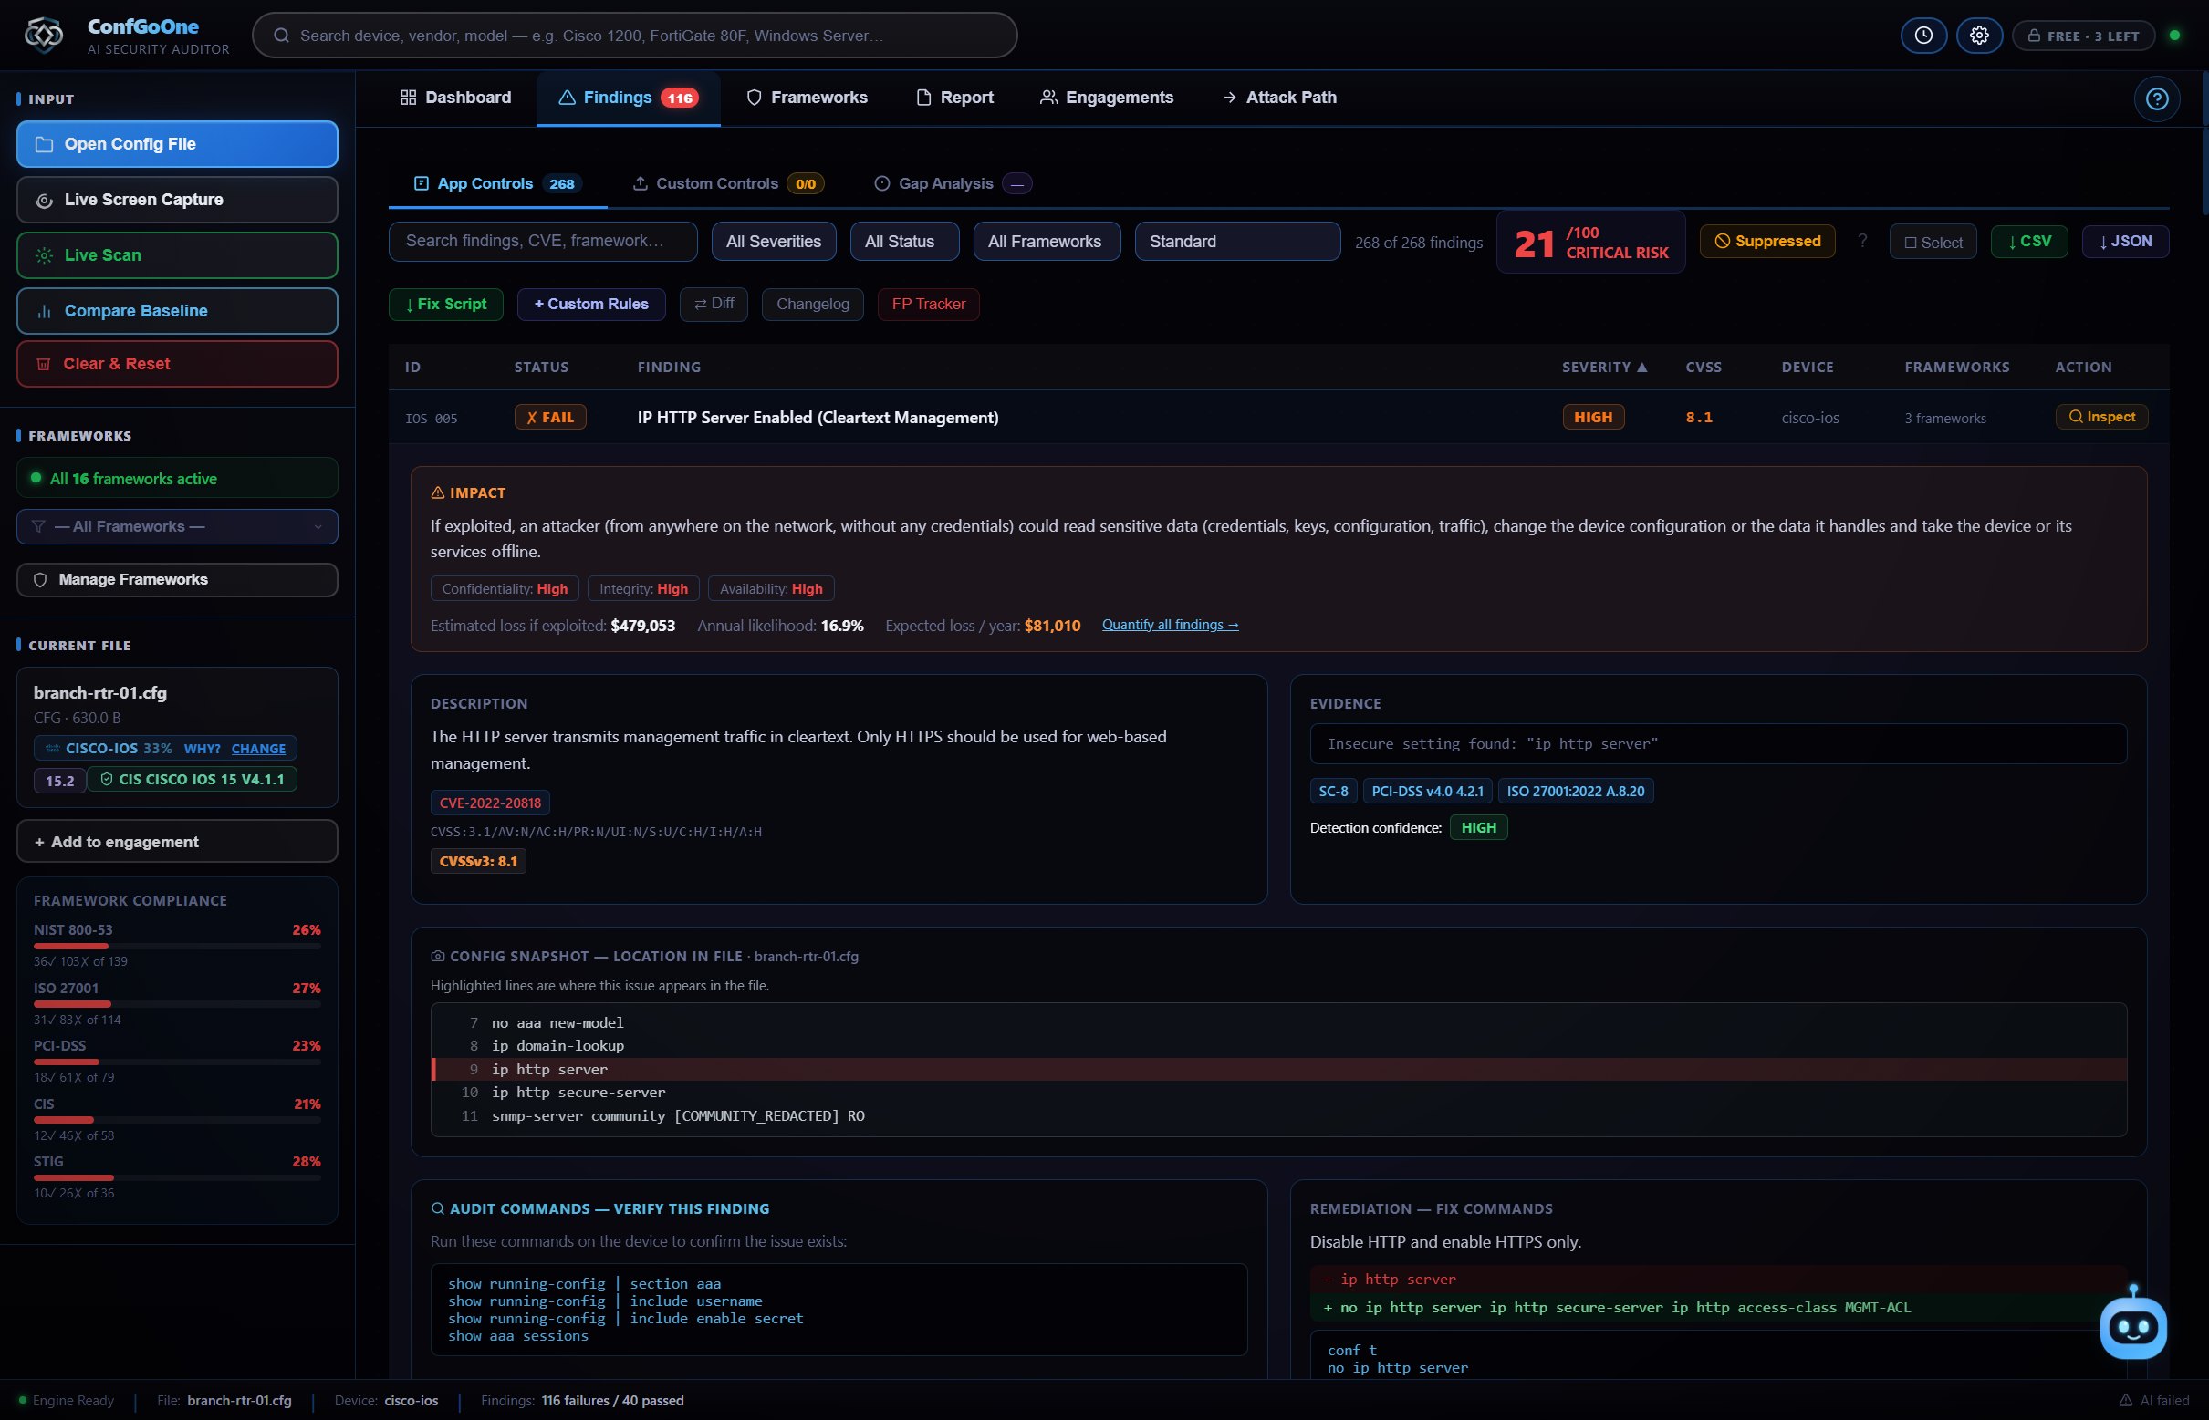Open the All Severities filter dropdown
Image resolution: width=2209 pixels, height=1420 pixels.
[773, 242]
